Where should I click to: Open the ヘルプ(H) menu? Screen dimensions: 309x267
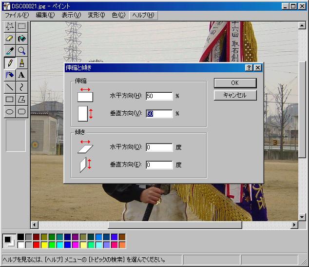pos(143,15)
